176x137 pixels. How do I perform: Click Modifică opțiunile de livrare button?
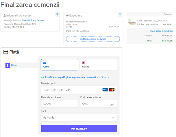[x=93, y=39]
